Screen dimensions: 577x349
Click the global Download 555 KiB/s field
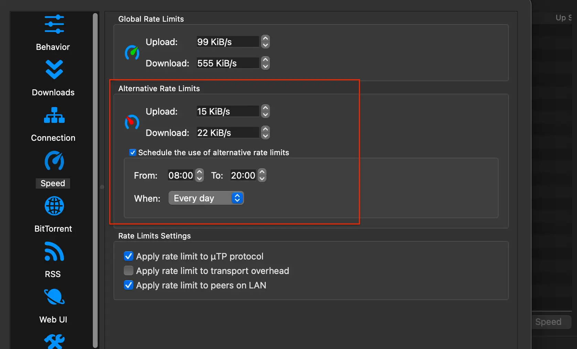228,63
